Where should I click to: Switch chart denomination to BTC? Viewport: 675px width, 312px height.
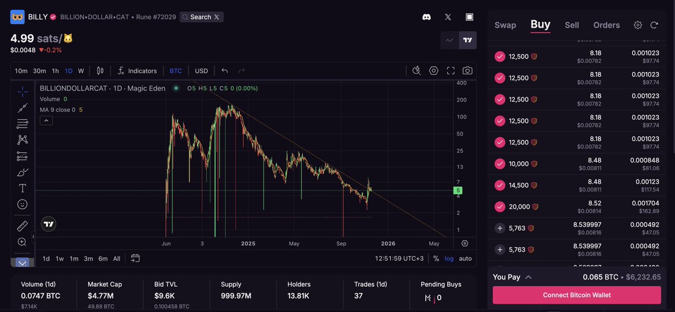[x=176, y=71]
